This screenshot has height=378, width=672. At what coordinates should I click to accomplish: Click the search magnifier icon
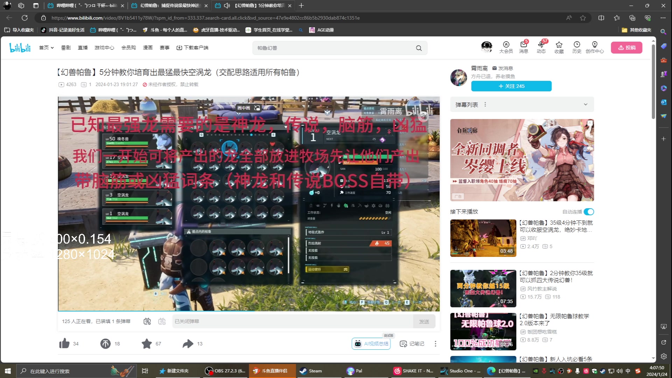click(x=419, y=48)
